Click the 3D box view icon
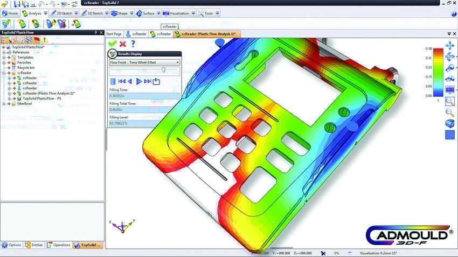Viewport: 458px width, 257px height. click(450, 123)
